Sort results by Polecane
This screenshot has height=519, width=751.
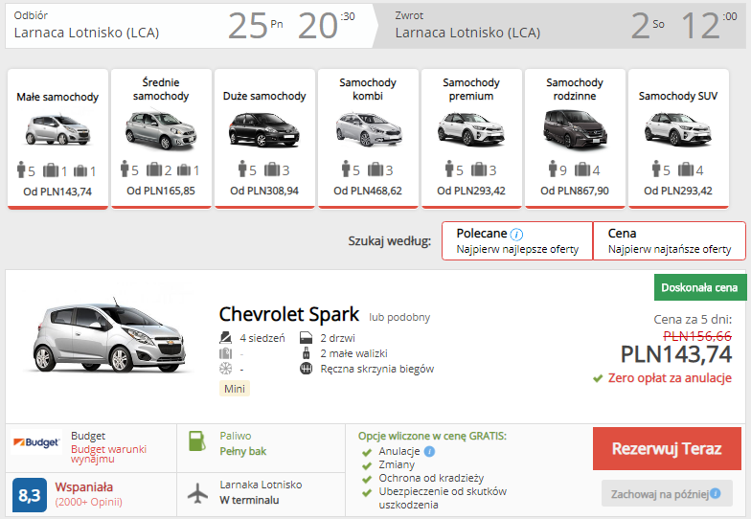(517, 241)
